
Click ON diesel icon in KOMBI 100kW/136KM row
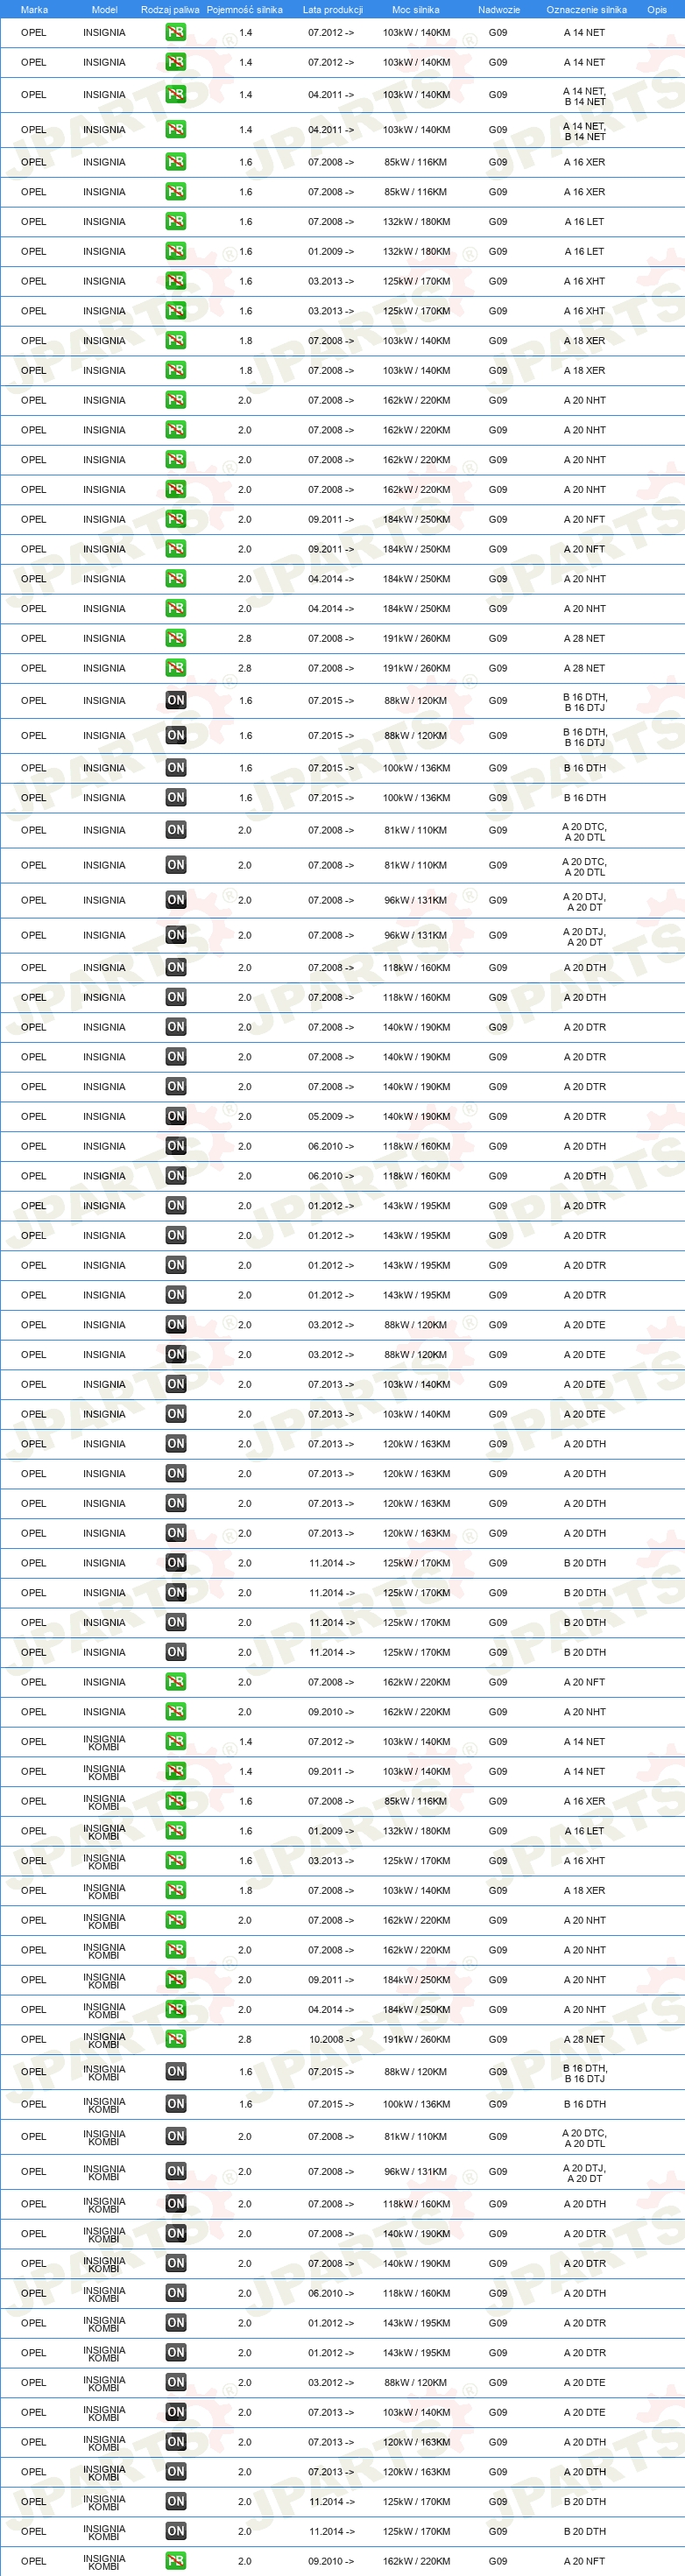click(175, 2104)
